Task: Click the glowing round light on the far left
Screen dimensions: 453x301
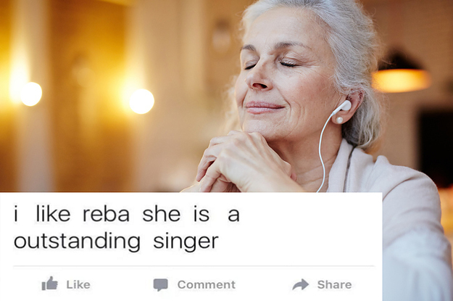Action: click(31, 94)
